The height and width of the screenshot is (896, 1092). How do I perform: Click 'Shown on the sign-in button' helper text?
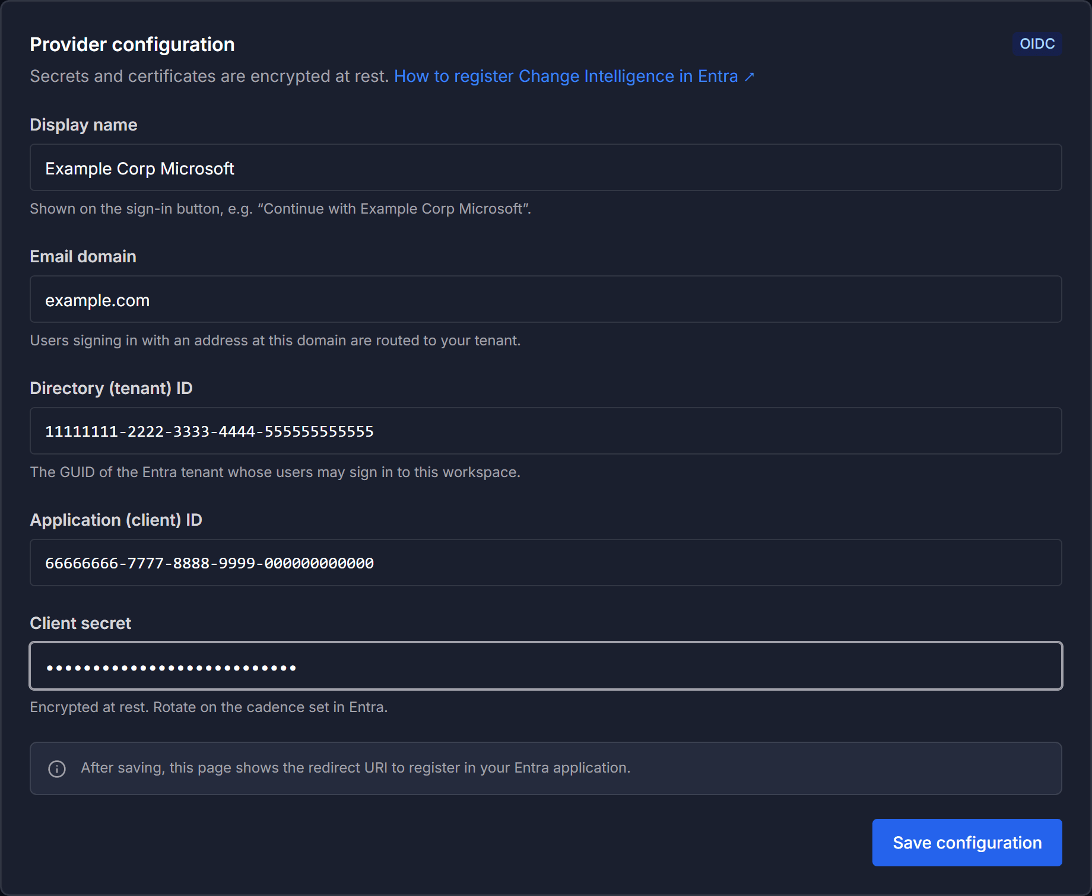[281, 209]
